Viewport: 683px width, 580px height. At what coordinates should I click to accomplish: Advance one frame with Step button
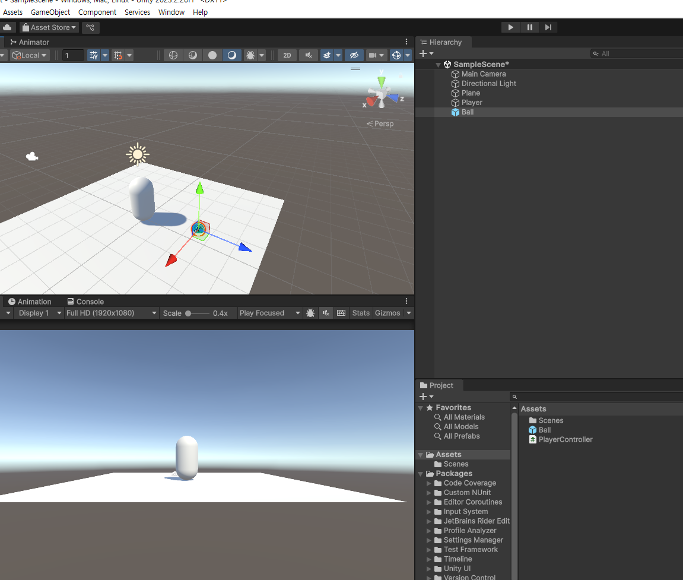(x=548, y=27)
